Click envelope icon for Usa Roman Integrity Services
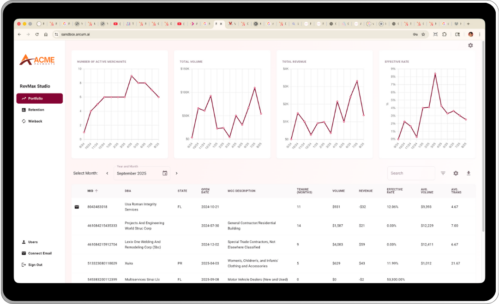This screenshot has width=499, height=304. click(77, 207)
